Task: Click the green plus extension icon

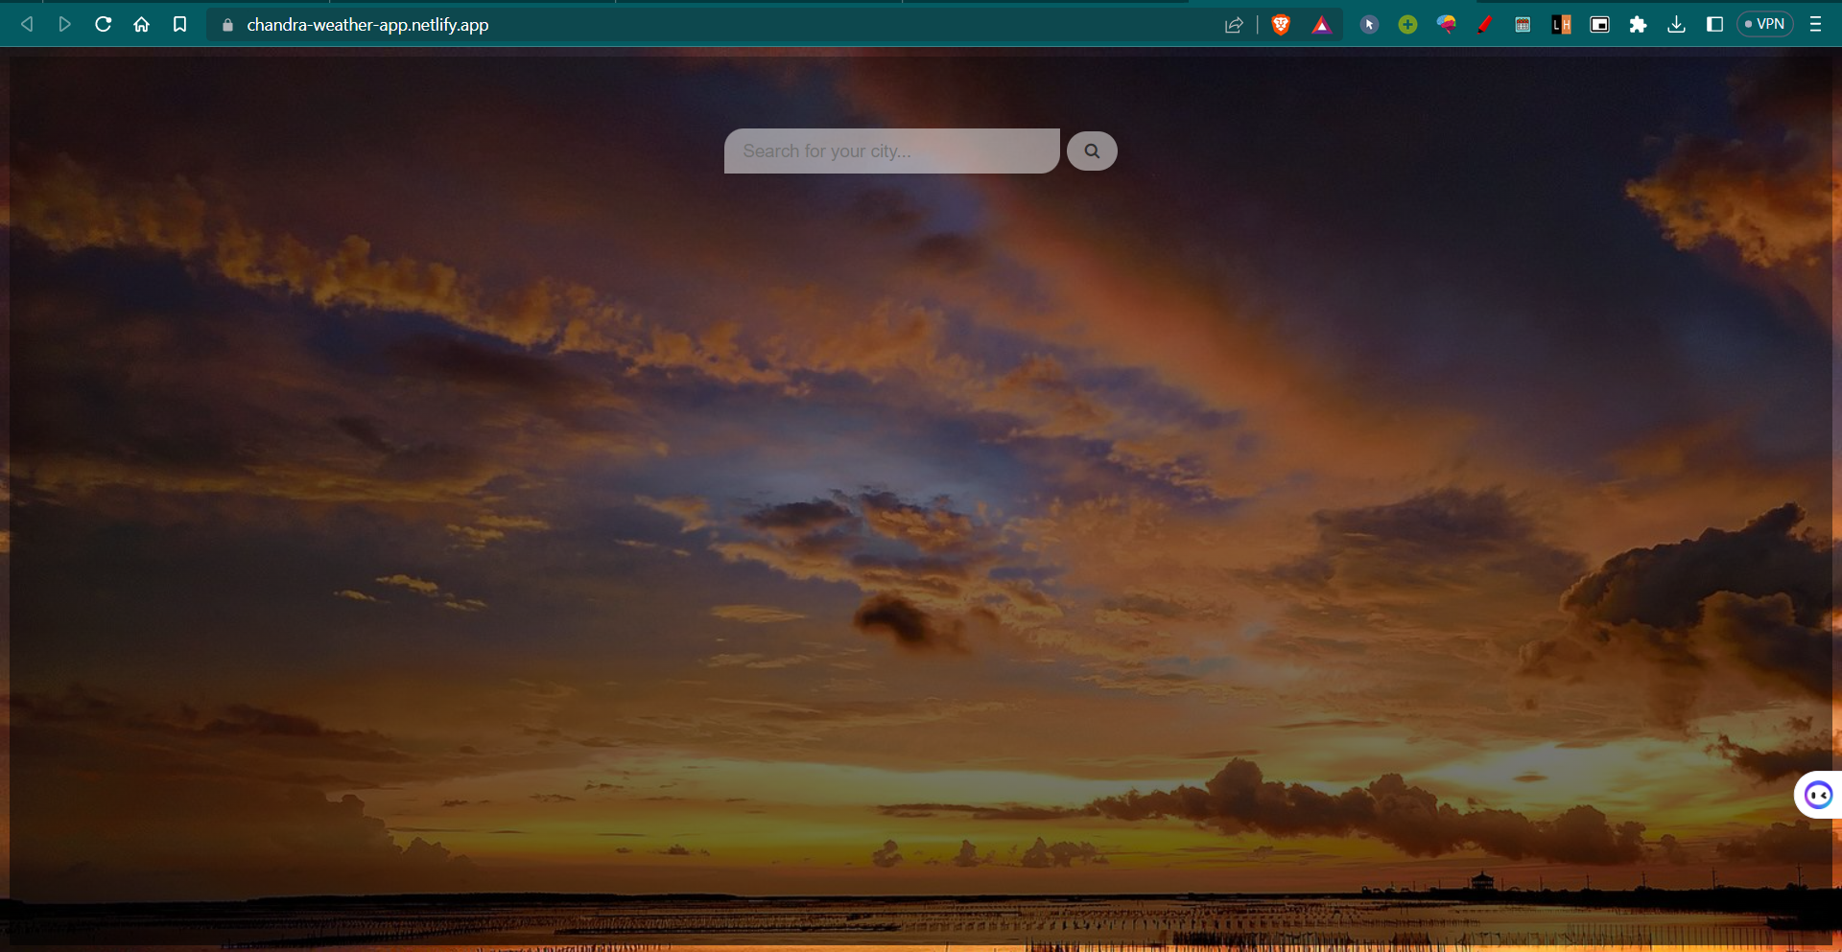Action: (1407, 24)
